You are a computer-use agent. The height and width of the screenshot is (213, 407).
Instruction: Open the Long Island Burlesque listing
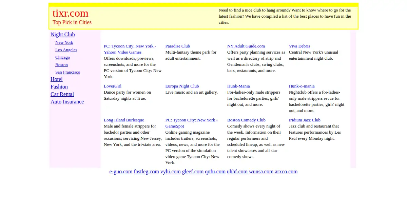tap(124, 120)
